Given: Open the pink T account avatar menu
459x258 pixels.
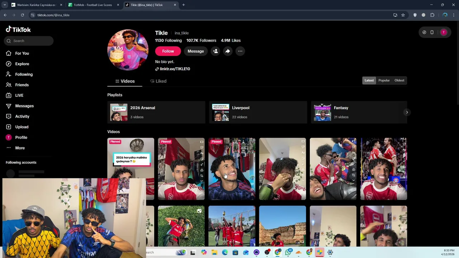Looking at the screenshot, I should coord(444,32).
